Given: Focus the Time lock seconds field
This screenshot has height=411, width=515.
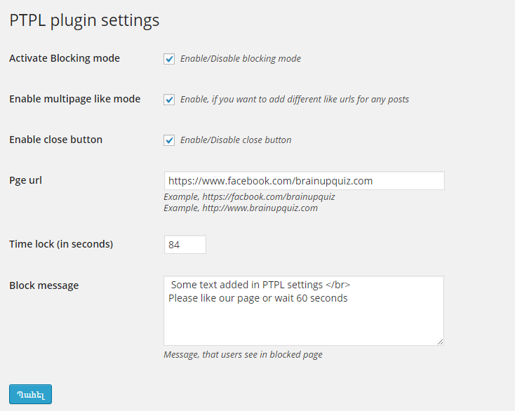Looking at the screenshot, I should (x=185, y=245).
